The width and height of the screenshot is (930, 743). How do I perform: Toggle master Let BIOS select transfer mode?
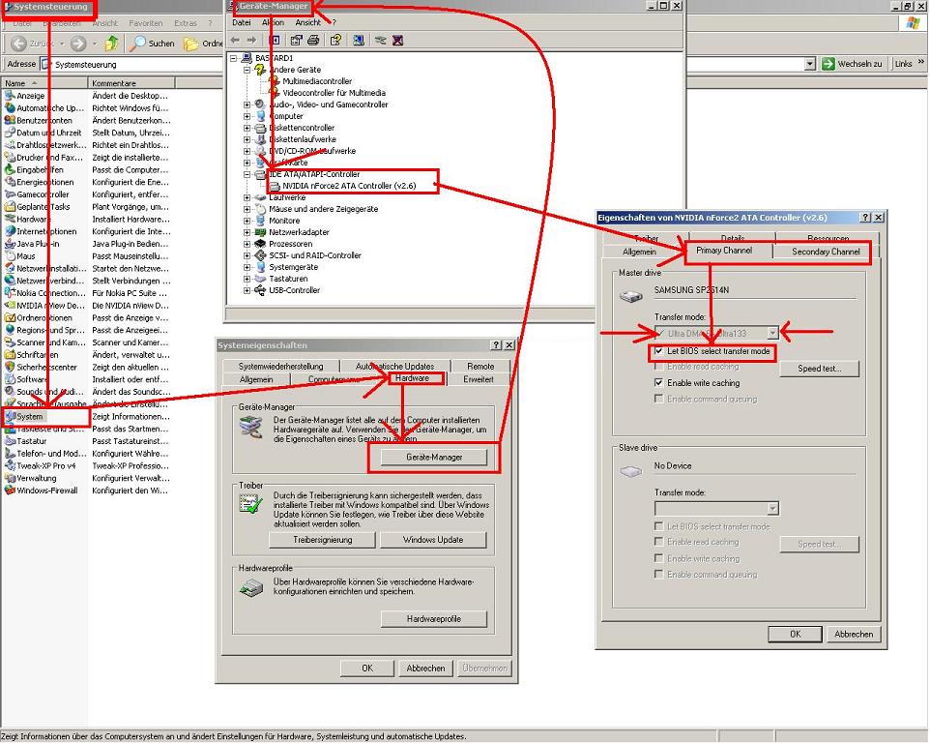point(659,351)
